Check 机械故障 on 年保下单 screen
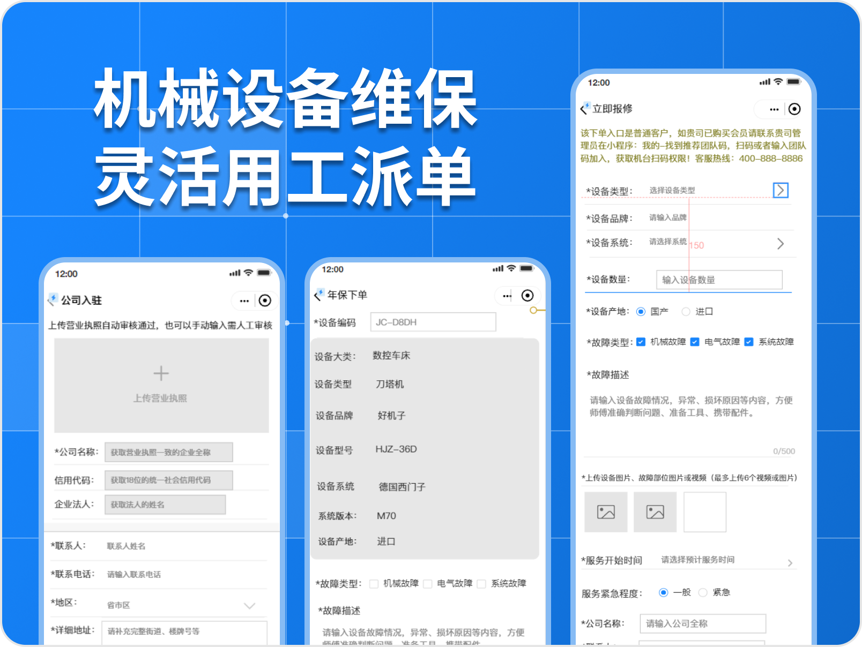Screen dimensions: 862x647 pos(374,584)
